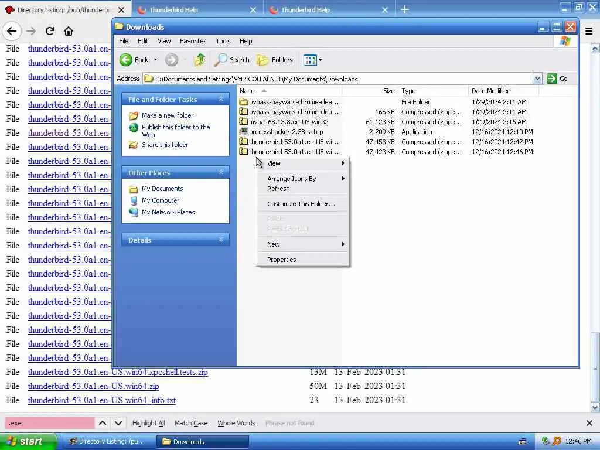
Task: Click the browser home icon
Action: click(x=69, y=31)
